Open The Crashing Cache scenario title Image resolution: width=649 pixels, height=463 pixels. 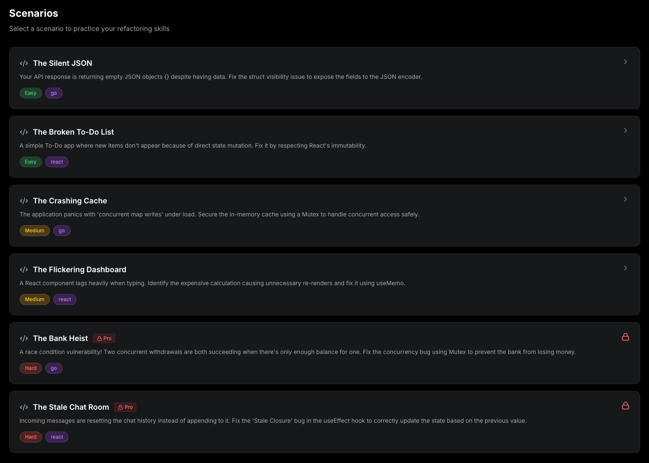coord(70,201)
